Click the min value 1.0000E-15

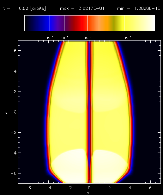pyautogui.click(x=147, y=9)
